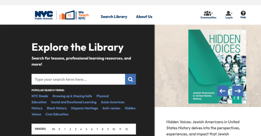Go to the About Us page
The width and height of the screenshot is (261, 136).
(x=144, y=17)
